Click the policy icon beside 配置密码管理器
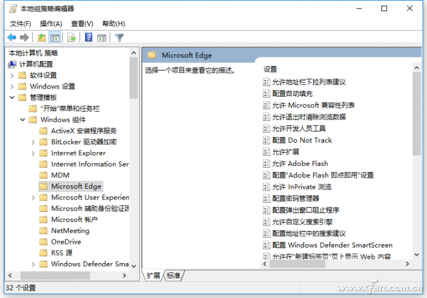This screenshot has width=427, height=298. point(267,199)
